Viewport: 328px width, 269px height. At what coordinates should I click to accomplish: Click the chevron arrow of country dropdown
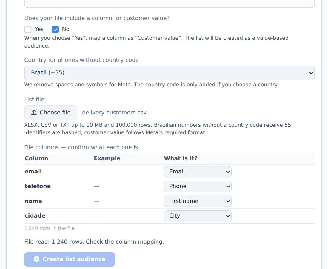(x=311, y=73)
